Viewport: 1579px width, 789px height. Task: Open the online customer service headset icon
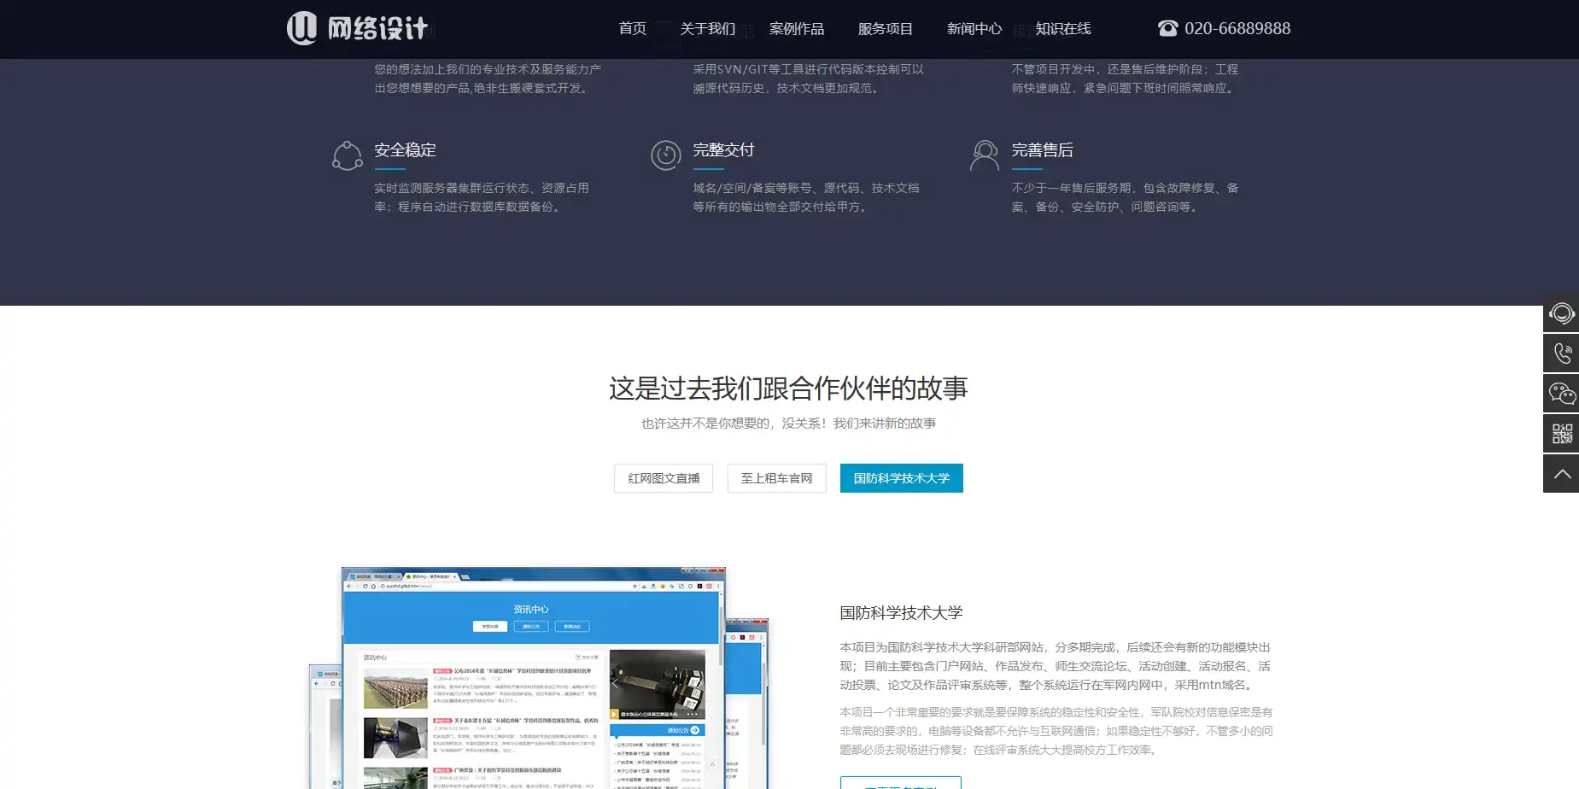coord(1561,313)
